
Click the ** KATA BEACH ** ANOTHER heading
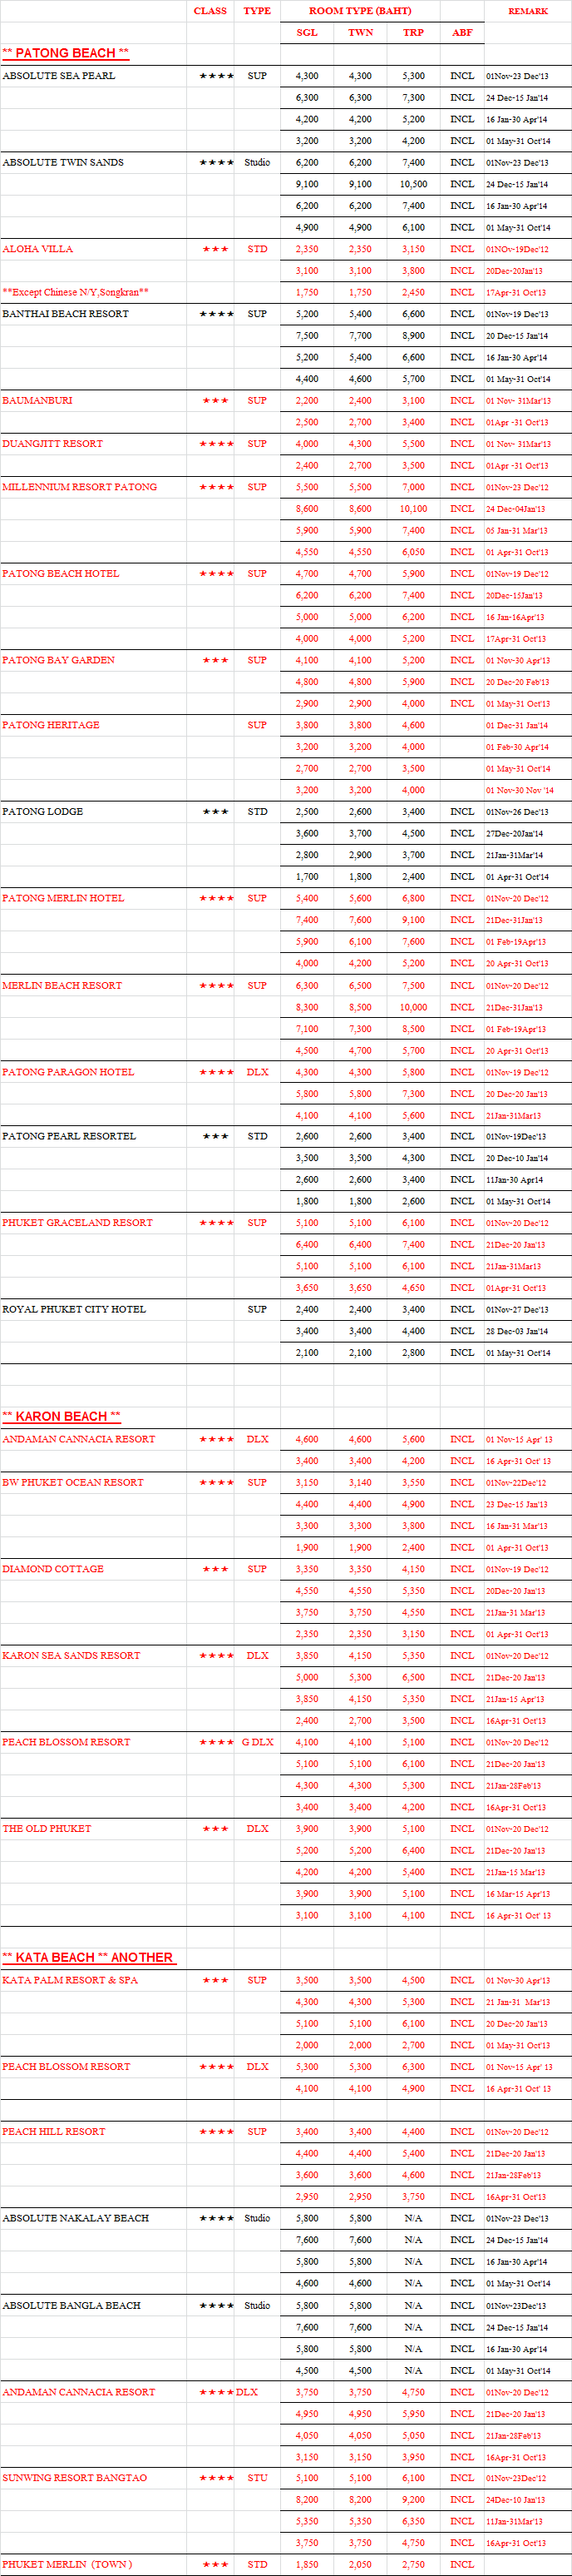click(88, 1957)
